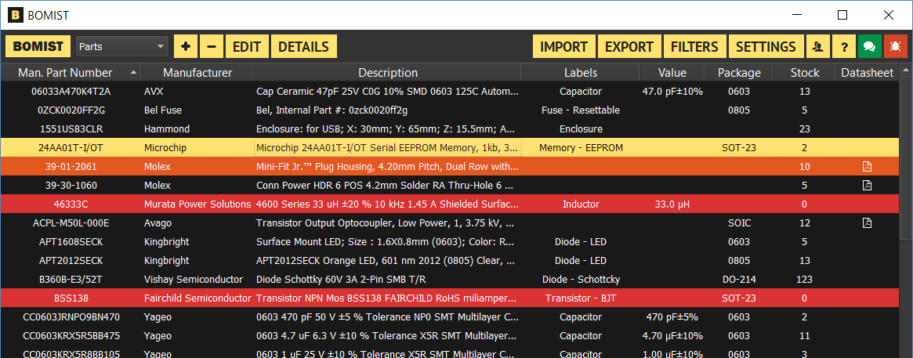913x358 pixels.
Task: Open the user account icon
Action: pos(817,46)
